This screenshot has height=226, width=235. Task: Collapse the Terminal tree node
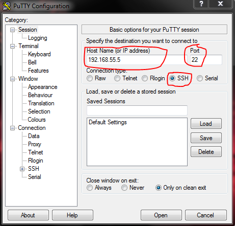click(12, 46)
